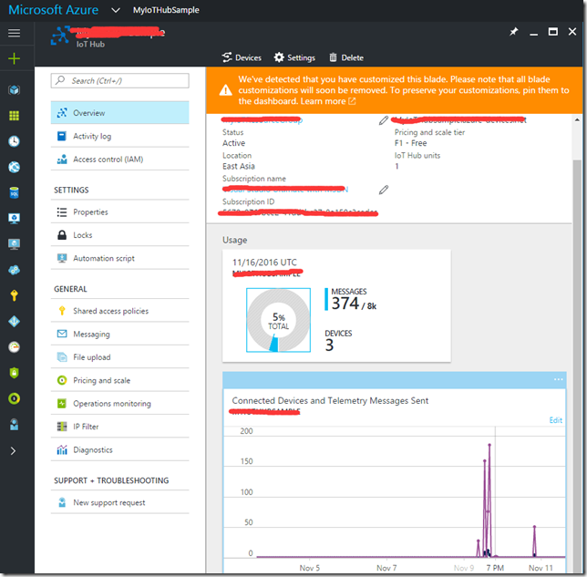Open the cube resources icon in sidebar

(x=15, y=90)
